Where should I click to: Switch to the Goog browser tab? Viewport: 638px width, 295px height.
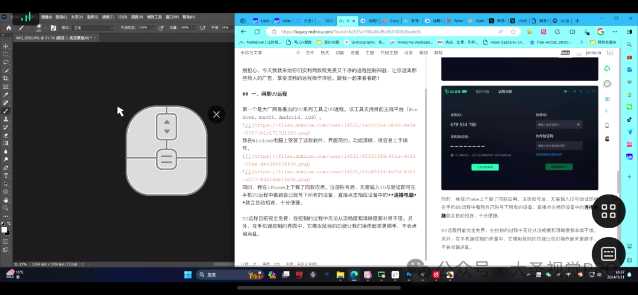point(390,20)
